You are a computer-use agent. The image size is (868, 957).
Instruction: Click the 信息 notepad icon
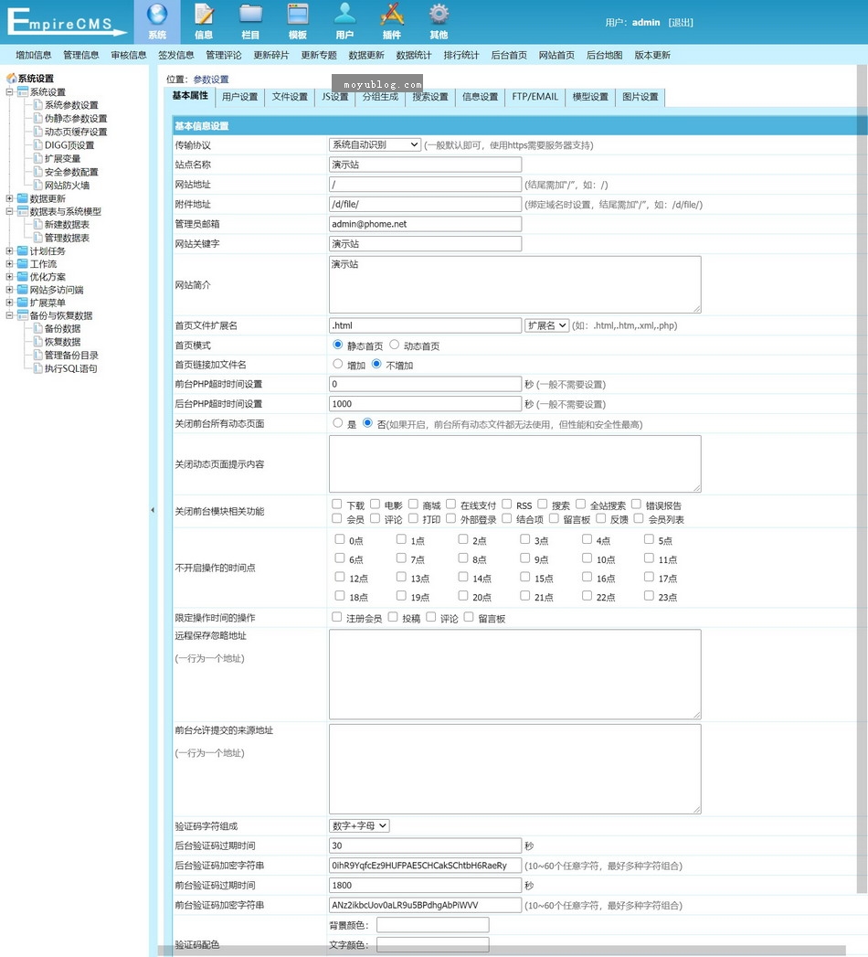click(x=204, y=15)
